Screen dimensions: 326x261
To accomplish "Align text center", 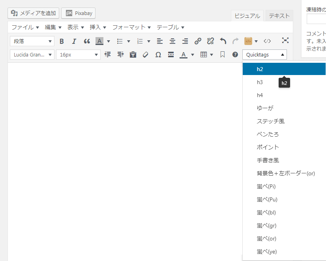I will (172, 41).
